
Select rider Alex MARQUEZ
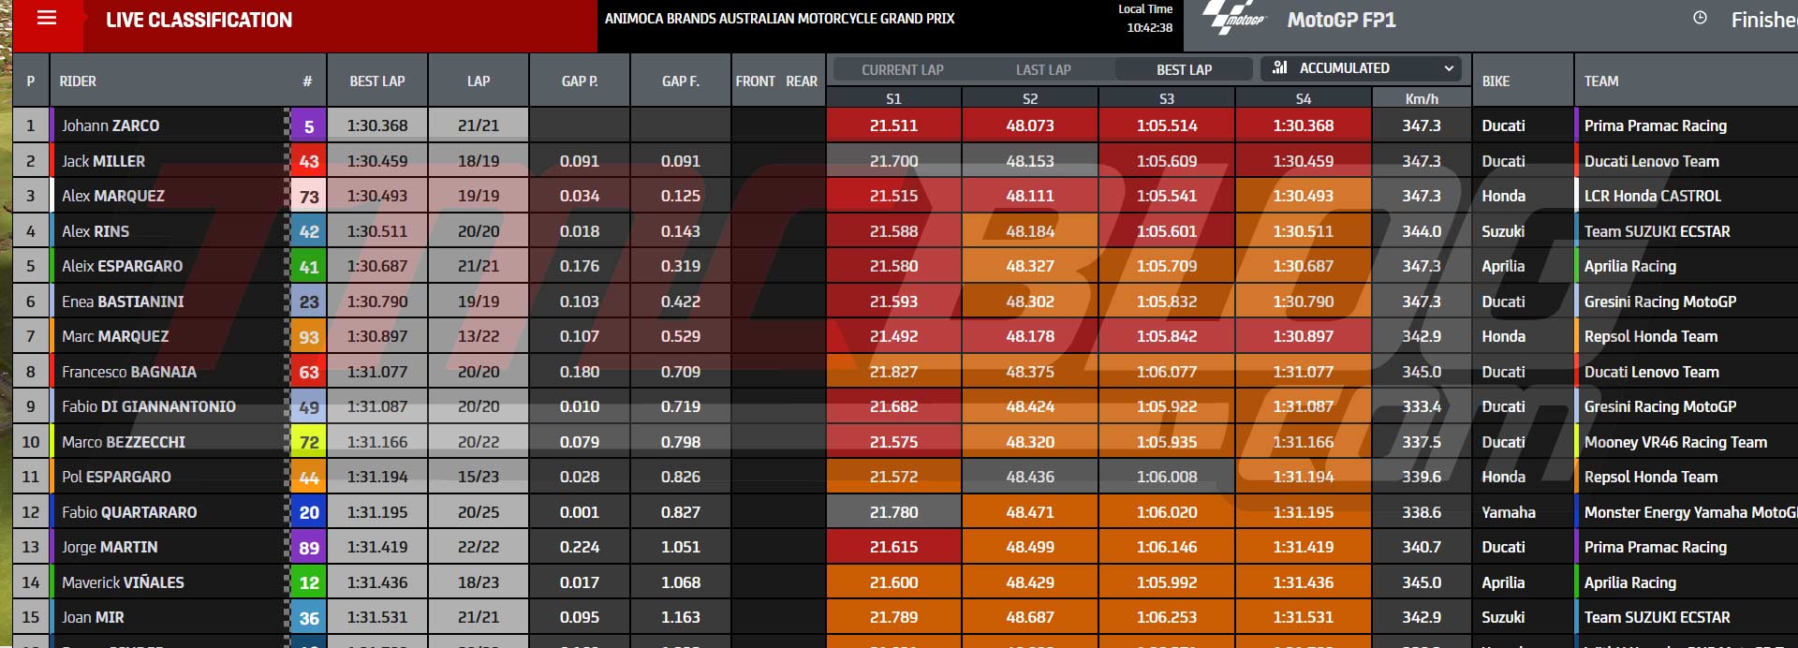pos(113,196)
